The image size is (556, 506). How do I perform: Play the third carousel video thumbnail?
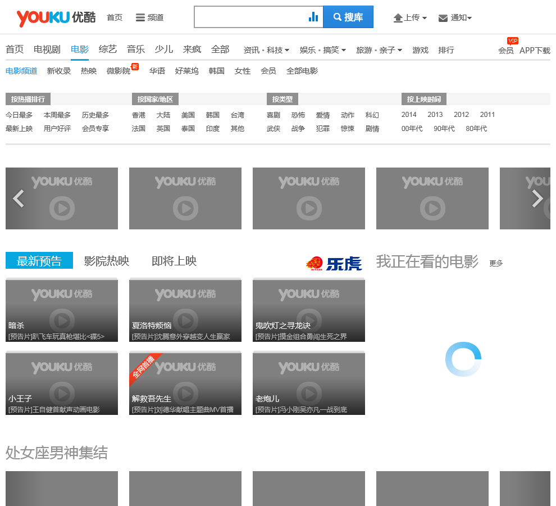308,198
